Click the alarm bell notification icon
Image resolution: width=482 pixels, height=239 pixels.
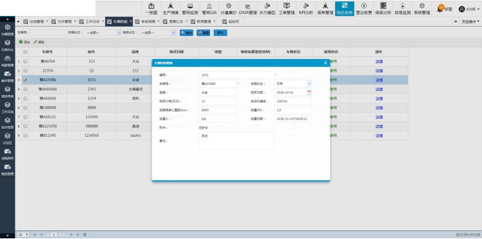(x=440, y=9)
